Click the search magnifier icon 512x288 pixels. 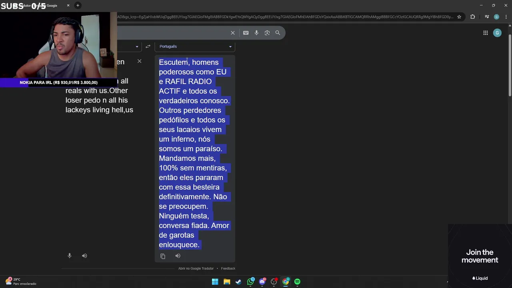tap(278, 33)
